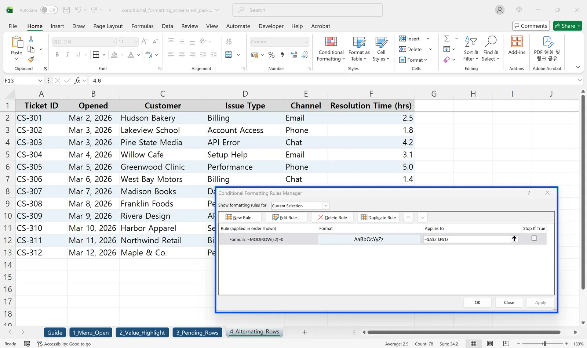Image resolution: width=587 pixels, height=348 pixels.
Task: Switch to Insert ribbon tab
Action: (x=57, y=26)
